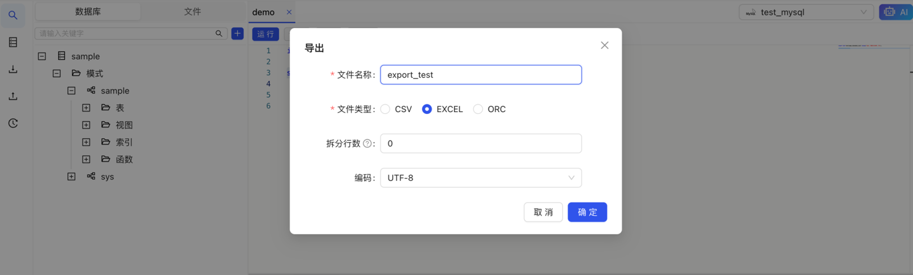Select EXCEL file type
The height and width of the screenshot is (275, 913).
[427, 109]
